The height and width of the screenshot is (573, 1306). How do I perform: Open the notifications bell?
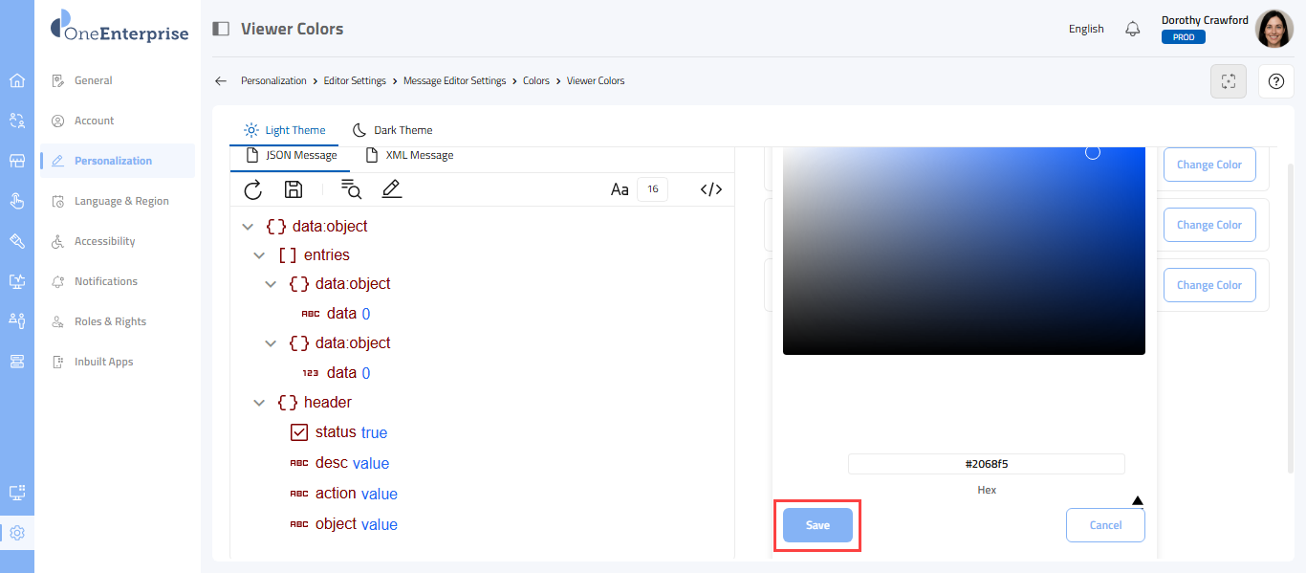pyautogui.click(x=1133, y=29)
